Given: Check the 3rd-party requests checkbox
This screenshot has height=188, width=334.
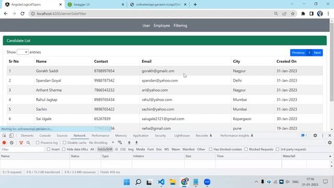Looking at the screenshot, I should [x=277, y=149].
